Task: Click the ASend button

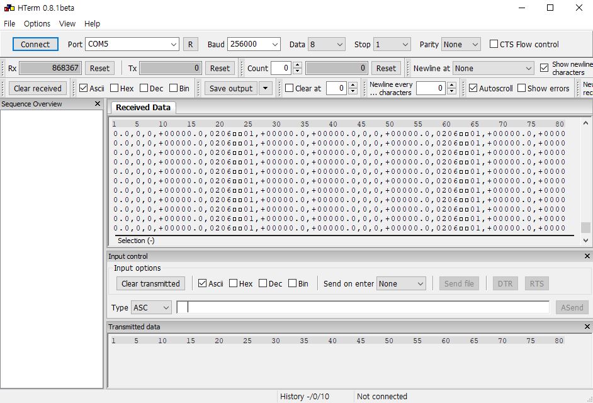Action: coord(572,308)
